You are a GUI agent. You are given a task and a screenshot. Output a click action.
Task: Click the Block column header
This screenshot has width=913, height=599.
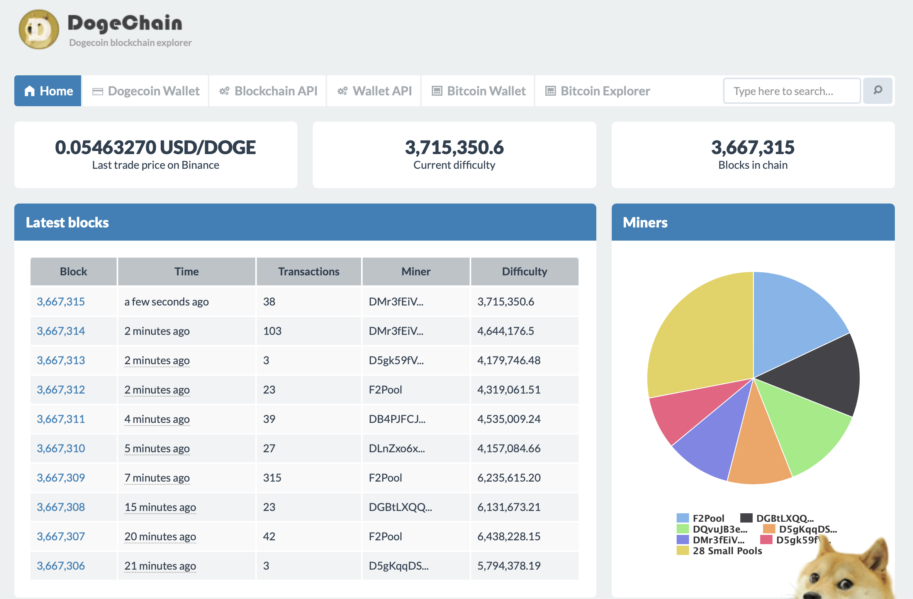pyautogui.click(x=73, y=272)
